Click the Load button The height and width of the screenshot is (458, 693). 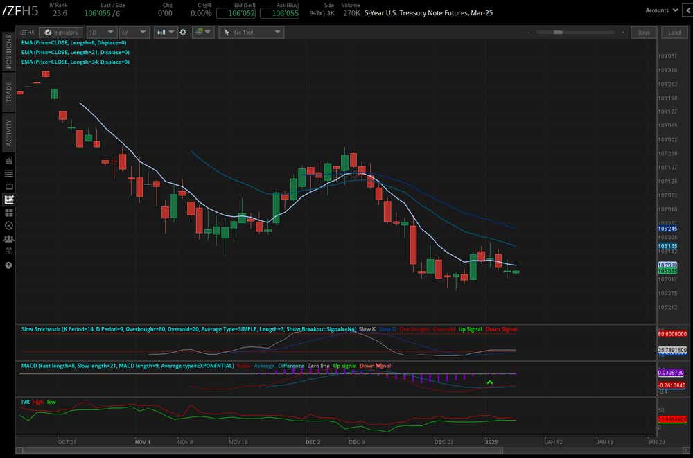(674, 32)
